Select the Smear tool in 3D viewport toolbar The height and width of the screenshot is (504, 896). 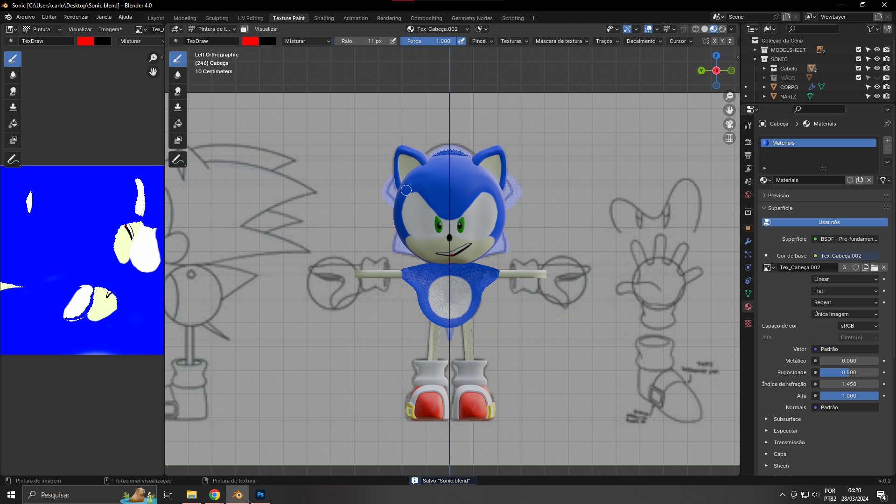coord(178,91)
